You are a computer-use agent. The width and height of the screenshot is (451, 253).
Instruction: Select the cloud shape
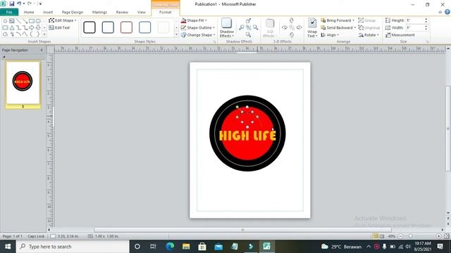(x=5, y=34)
